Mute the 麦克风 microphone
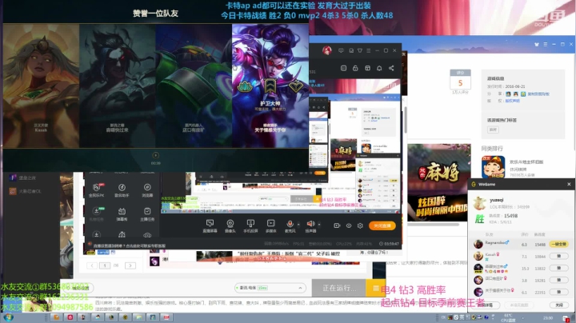Viewport: 576px width, 323px height. coord(290,226)
